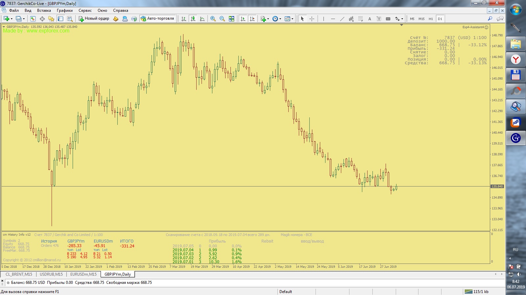Screen dimensions: 526x295
Task: Toggle the Data Window crosshair-circle icon
Action: [42, 19]
